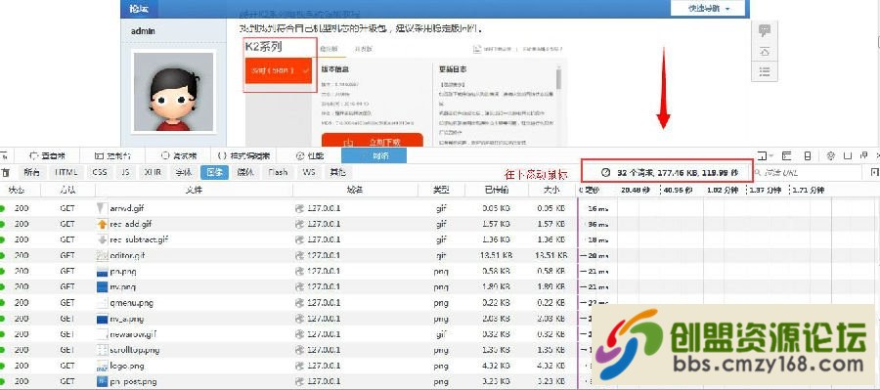Toggle the JS request filter
This screenshot has width=880, height=390.
click(125, 172)
